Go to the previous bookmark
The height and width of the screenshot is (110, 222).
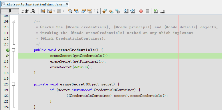104,11
